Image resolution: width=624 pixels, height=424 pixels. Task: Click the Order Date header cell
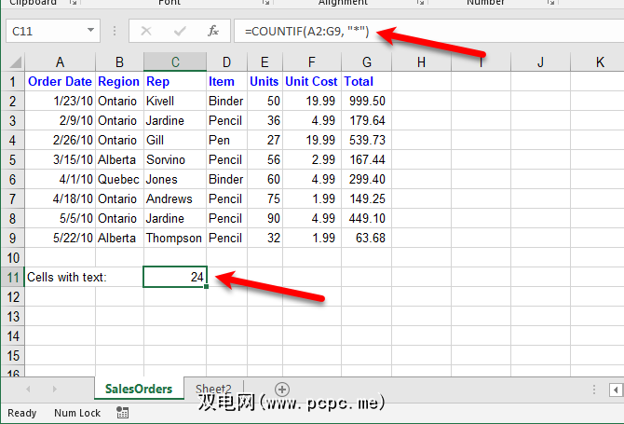tap(60, 81)
